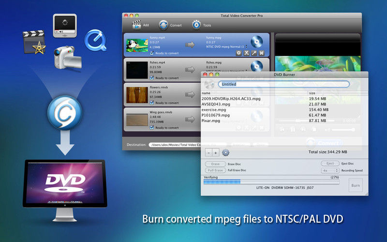Click the flowers.rmvb file name
The width and height of the screenshot is (387, 242).
tap(159, 88)
